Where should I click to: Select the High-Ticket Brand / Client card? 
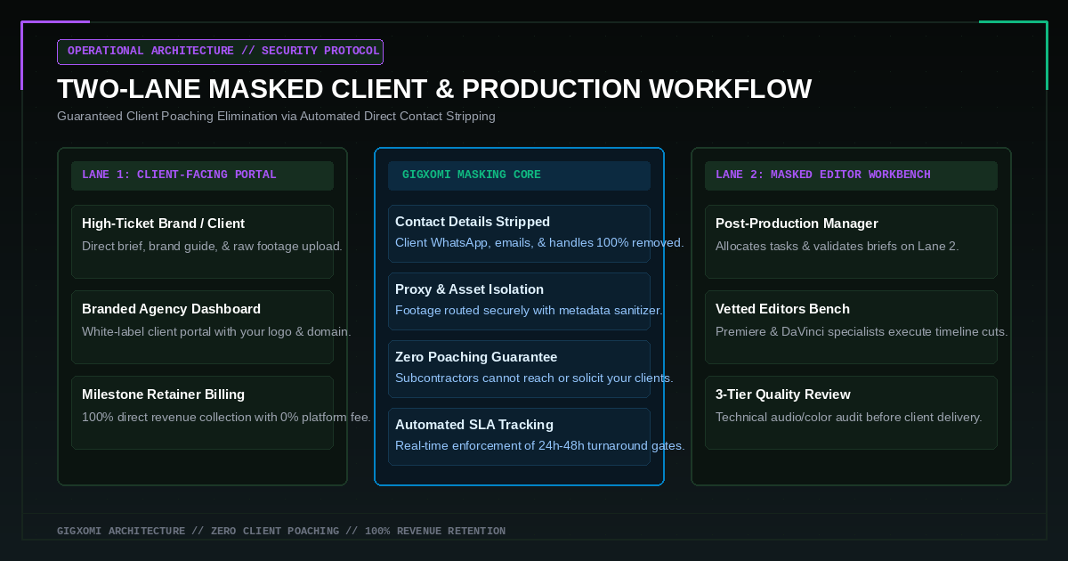tap(202, 242)
